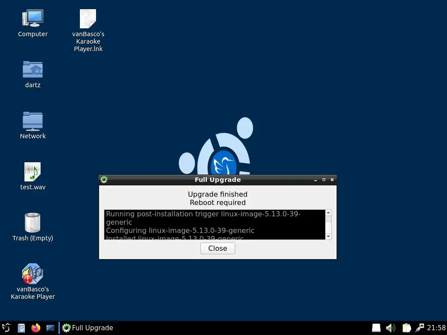Open the Computer desktop icon
This screenshot has width=447, height=335.
click(x=33, y=19)
